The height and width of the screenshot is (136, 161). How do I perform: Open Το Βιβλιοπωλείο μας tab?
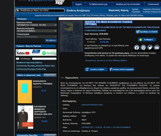pyautogui.click(x=98, y=4)
